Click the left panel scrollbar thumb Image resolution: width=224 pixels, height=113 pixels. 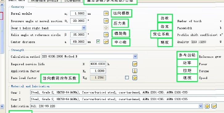point(2,30)
